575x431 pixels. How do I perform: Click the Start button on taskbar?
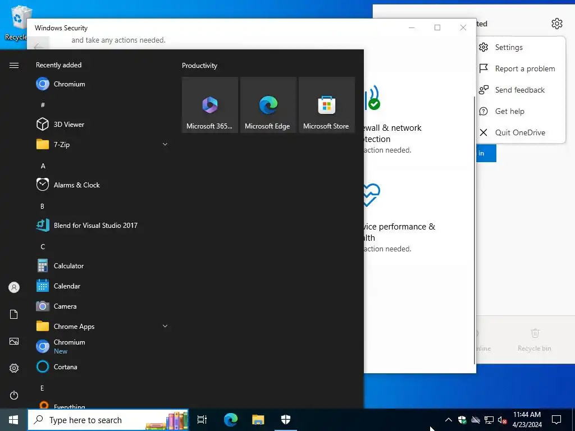click(13, 420)
